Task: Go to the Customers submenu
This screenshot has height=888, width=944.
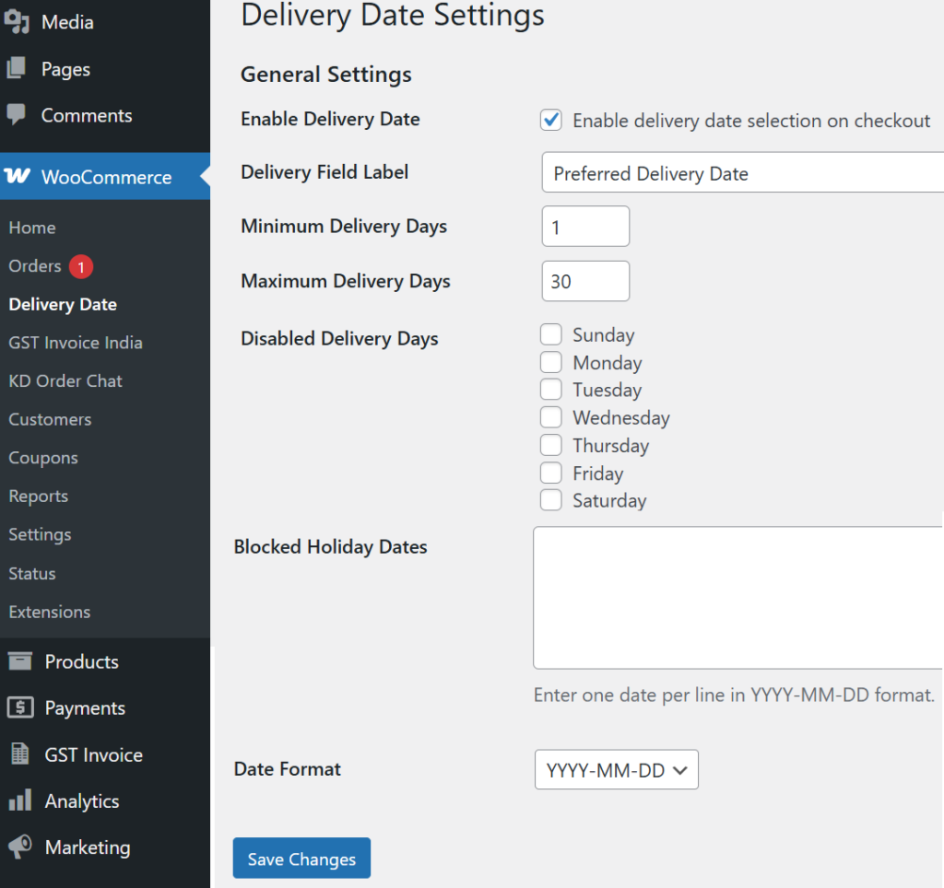Action: click(x=50, y=419)
